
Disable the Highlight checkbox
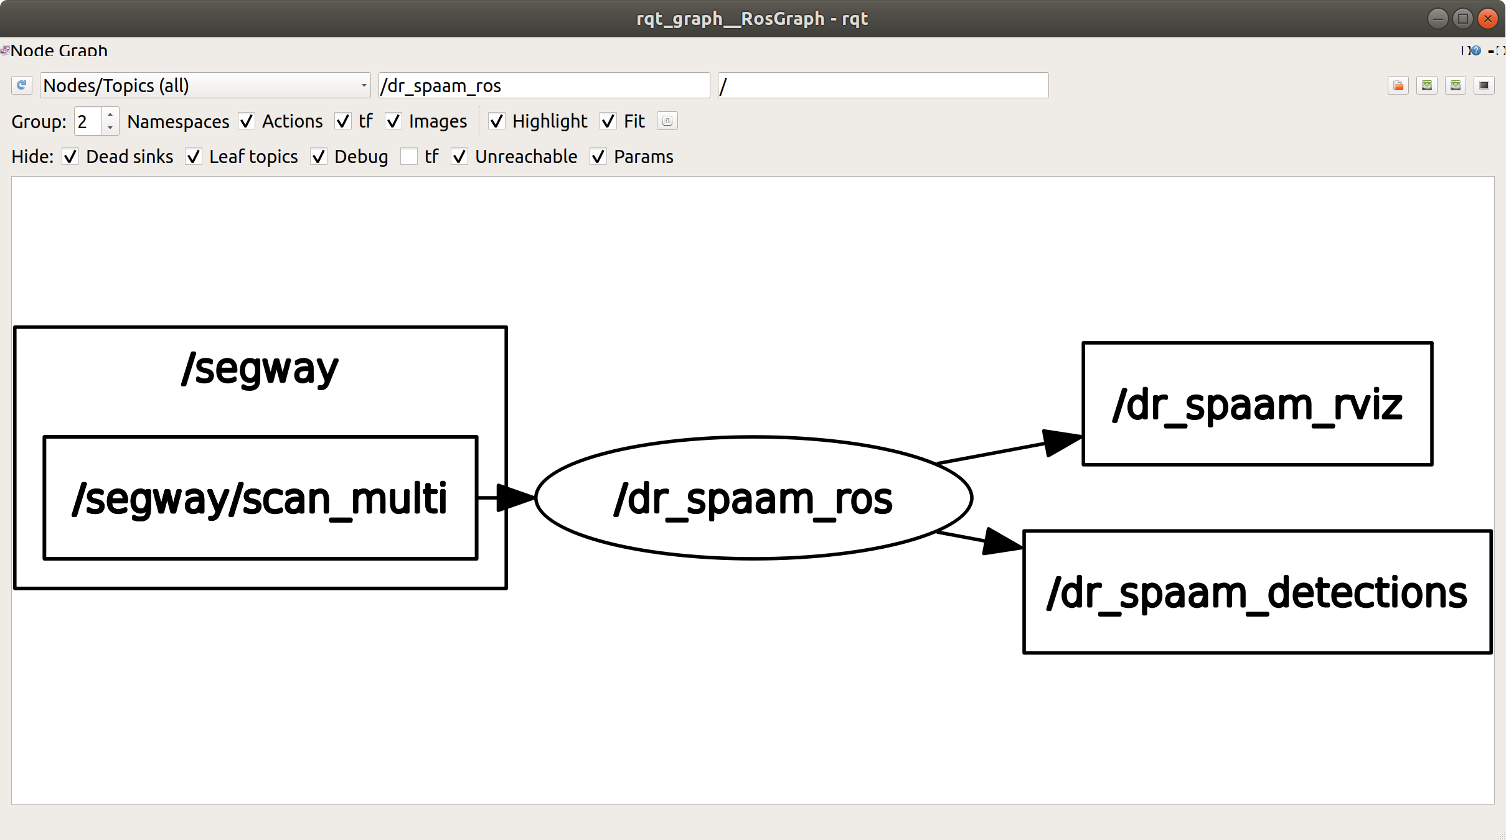click(x=496, y=121)
